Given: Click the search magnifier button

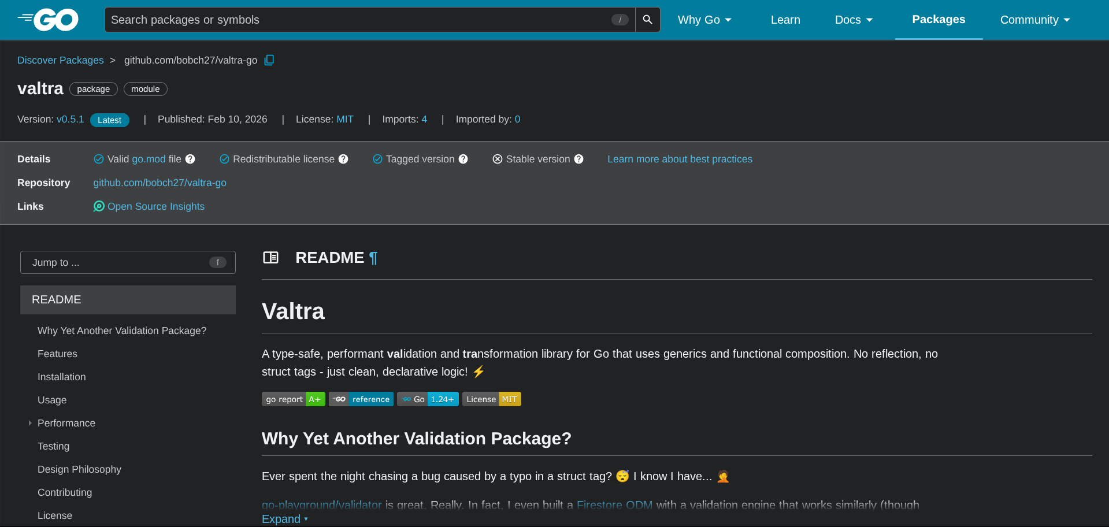Looking at the screenshot, I should click(647, 20).
